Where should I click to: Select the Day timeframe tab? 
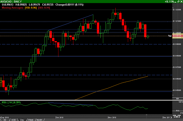point(22,120)
